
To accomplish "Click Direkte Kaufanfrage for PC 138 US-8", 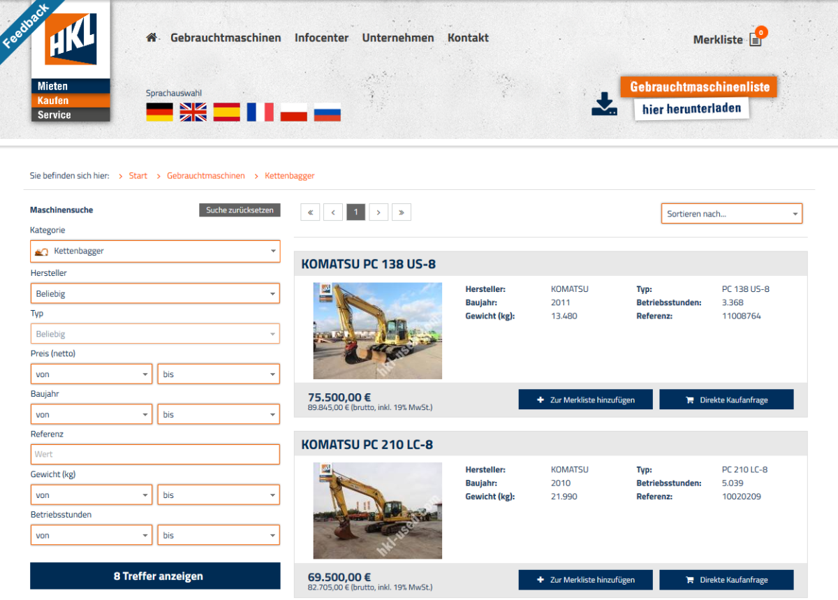I will (726, 400).
